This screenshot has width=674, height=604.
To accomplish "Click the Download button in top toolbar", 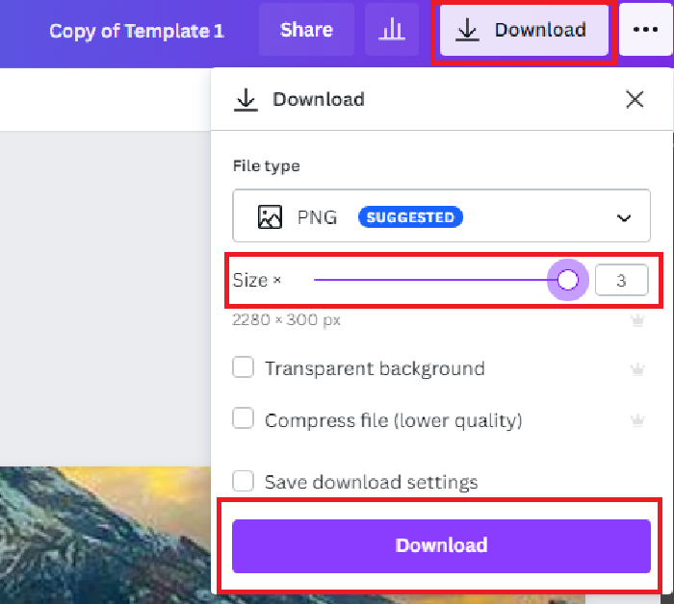I will (x=522, y=30).
